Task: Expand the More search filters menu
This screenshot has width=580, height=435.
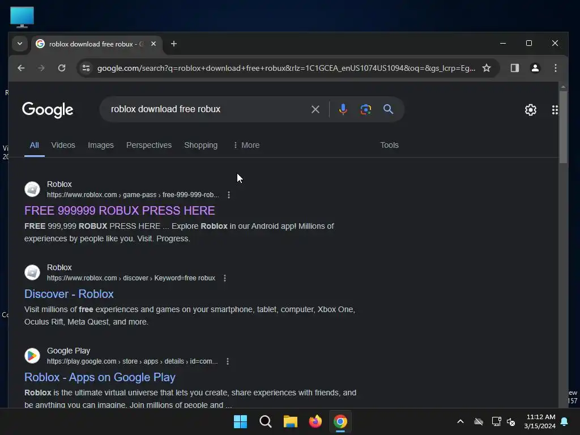Action: coord(246,145)
